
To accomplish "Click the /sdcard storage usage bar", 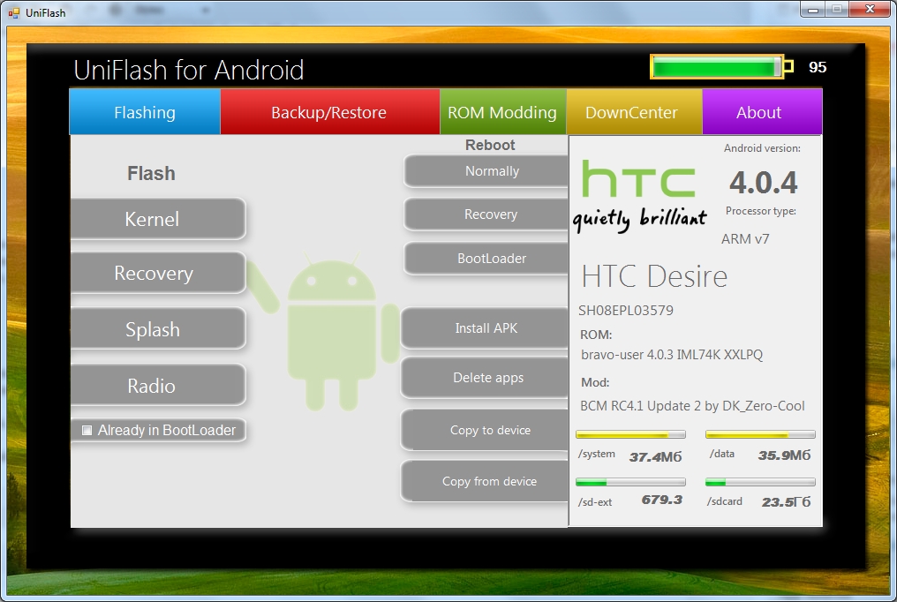I will pos(759,483).
